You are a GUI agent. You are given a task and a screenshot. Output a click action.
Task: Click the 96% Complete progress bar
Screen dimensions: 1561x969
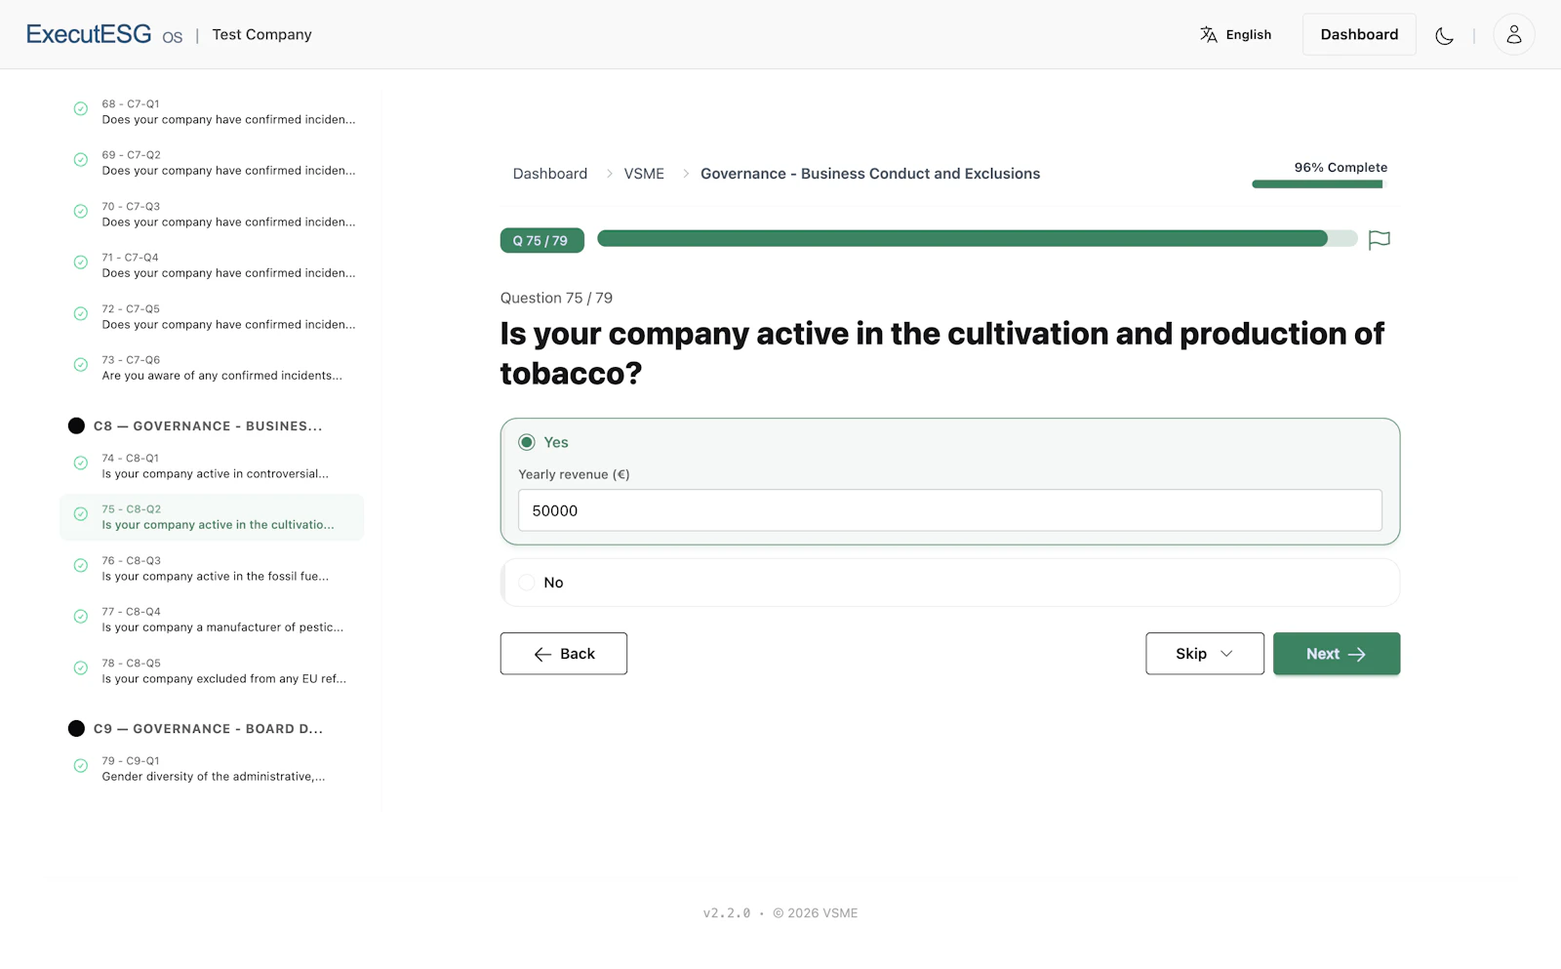click(1317, 184)
